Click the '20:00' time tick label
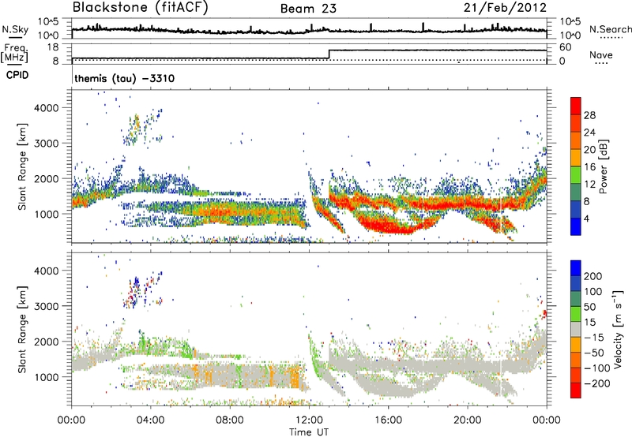 coord(468,420)
